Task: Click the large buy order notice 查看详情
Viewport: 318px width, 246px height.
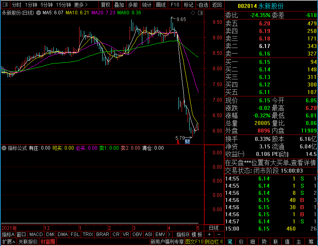Action: coord(270,163)
